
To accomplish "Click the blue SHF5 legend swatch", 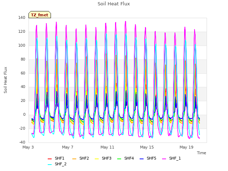I will coord(142,159).
